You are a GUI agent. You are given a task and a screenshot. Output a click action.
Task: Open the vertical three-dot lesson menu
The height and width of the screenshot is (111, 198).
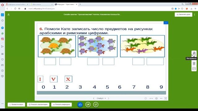[195, 14]
